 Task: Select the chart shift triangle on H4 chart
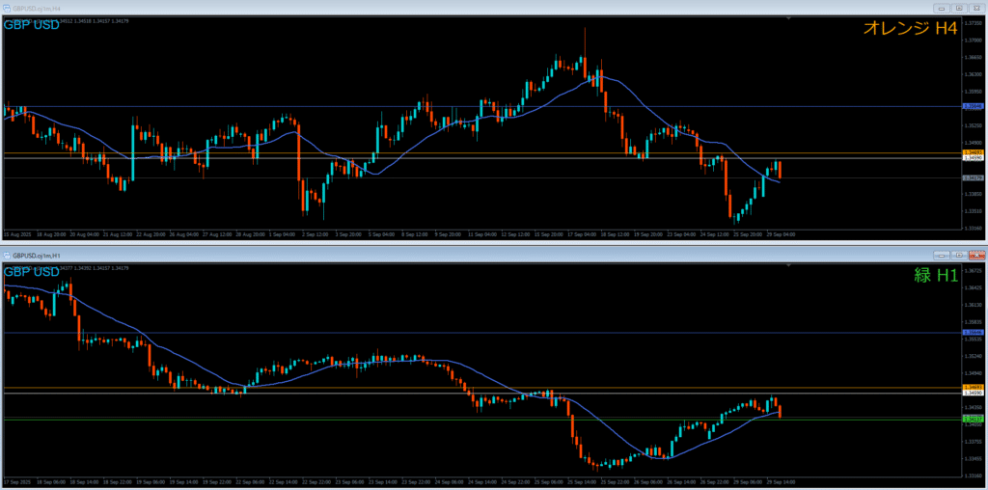pos(790,17)
